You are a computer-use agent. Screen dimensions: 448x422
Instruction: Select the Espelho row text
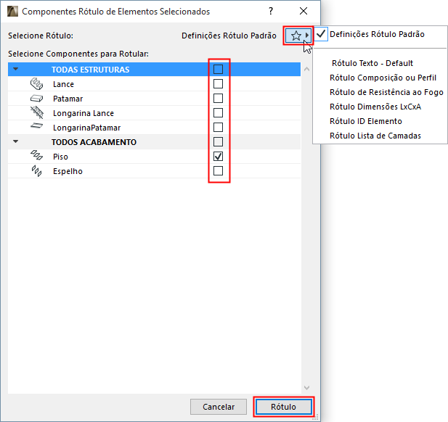coord(68,171)
